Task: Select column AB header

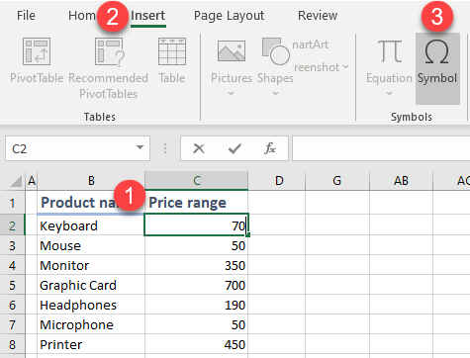Action: (401, 181)
